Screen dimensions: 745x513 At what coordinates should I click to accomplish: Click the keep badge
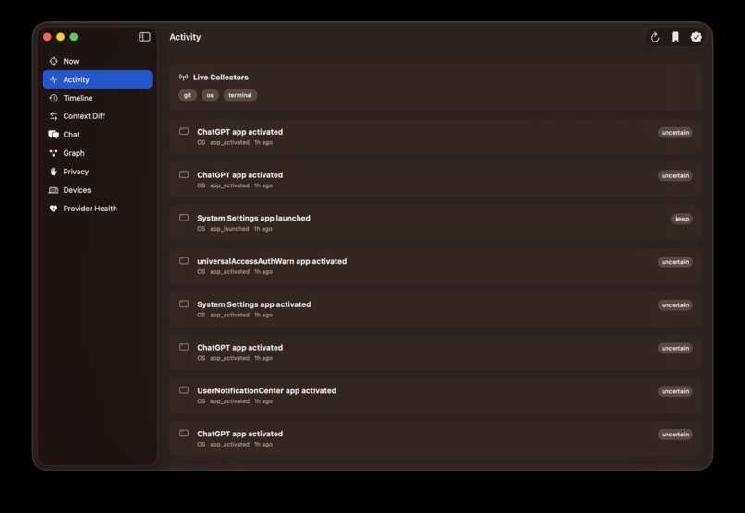click(x=682, y=219)
